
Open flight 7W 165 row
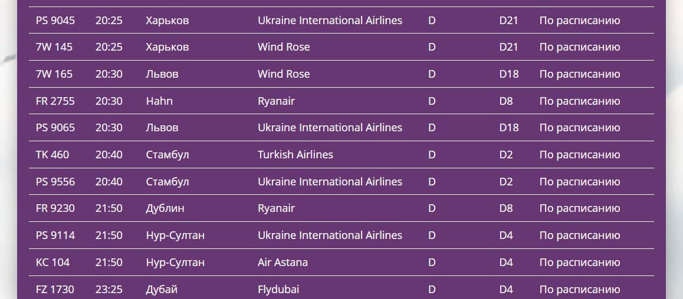pyautogui.click(x=54, y=74)
